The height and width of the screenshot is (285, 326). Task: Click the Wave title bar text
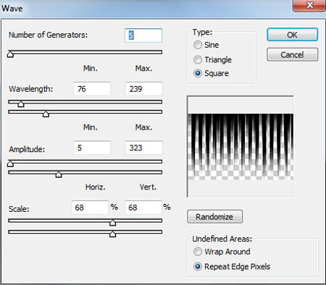[12, 9]
